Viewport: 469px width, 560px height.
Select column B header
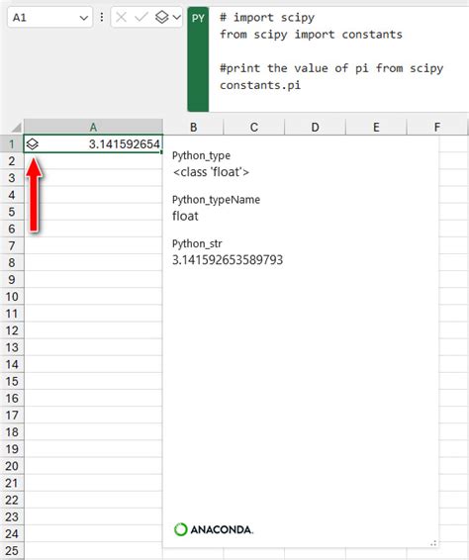[x=193, y=128]
